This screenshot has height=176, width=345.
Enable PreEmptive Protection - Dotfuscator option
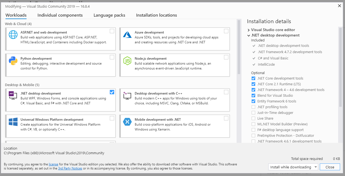pos(253,136)
